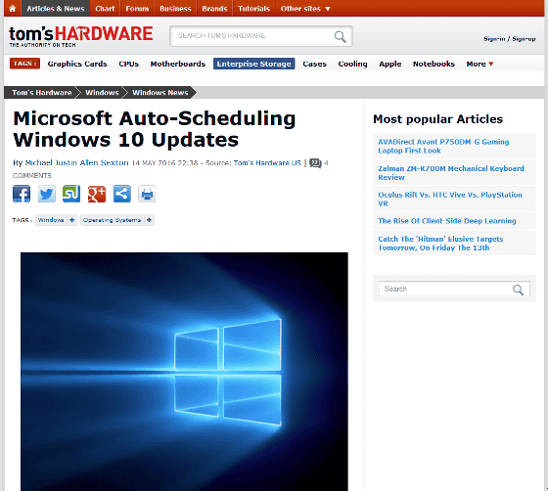
Task: Open Tom's Hardware US source link
Action: tap(267, 163)
